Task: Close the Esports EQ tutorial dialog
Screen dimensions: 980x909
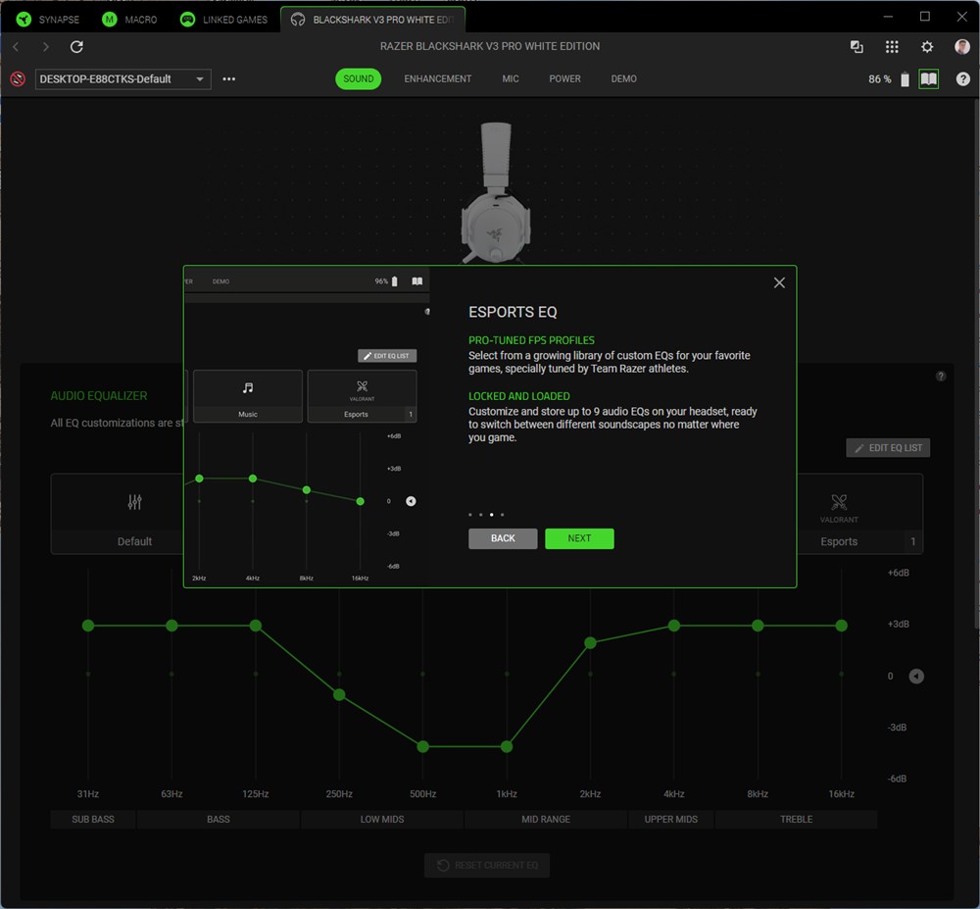Action: [779, 282]
